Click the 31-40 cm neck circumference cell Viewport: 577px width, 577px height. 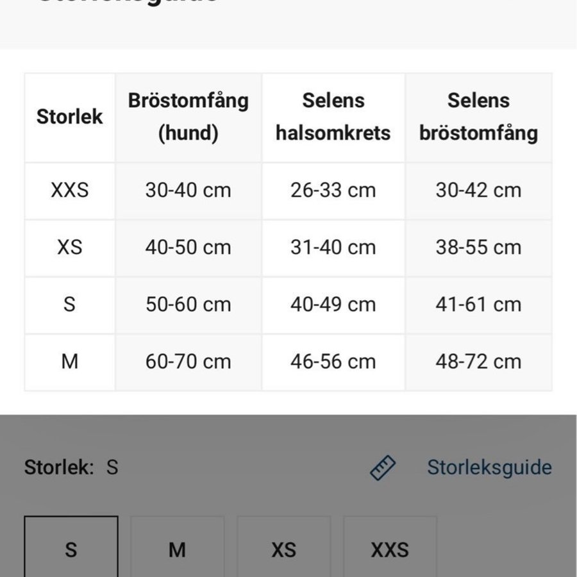[x=333, y=247]
